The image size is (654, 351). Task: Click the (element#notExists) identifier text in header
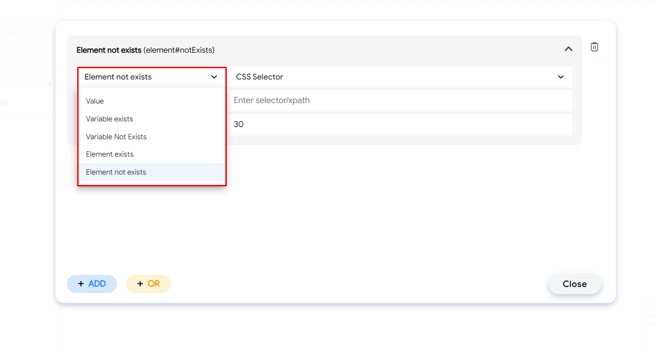tap(179, 50)
